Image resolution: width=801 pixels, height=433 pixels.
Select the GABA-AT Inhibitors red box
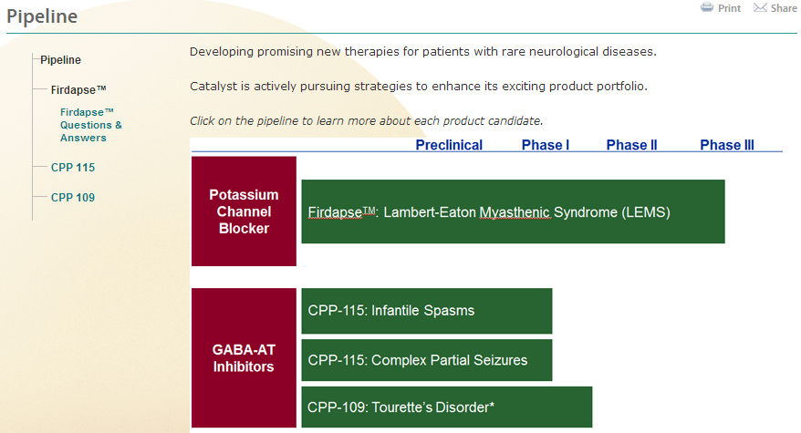[x=244, y=358]
